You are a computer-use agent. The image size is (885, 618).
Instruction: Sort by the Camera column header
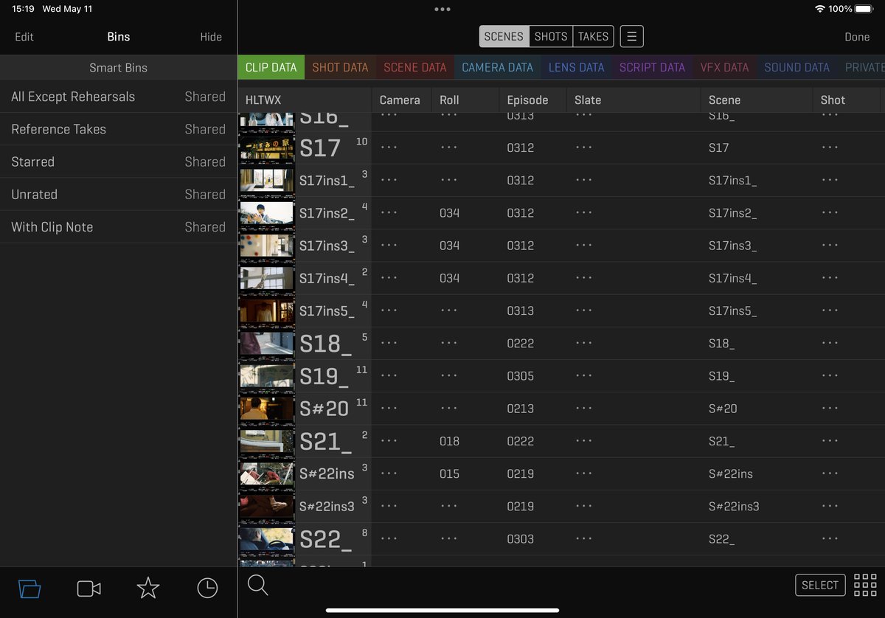point(400,100)
